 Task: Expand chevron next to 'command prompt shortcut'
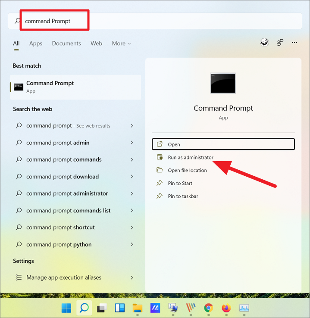132,228
